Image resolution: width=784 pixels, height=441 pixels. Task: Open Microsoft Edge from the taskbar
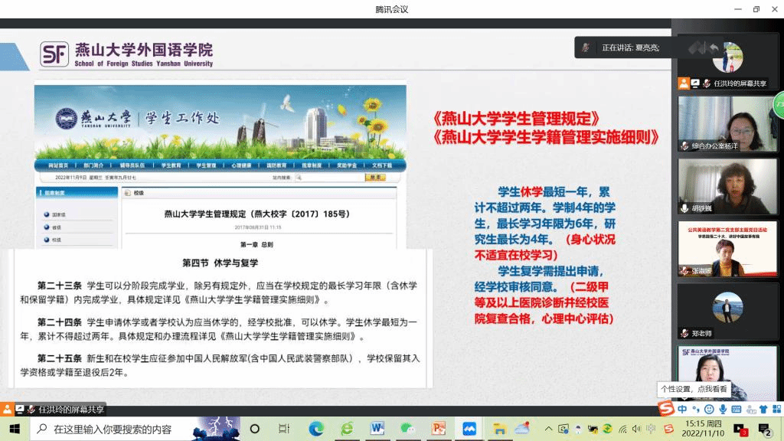click(316, 429)
